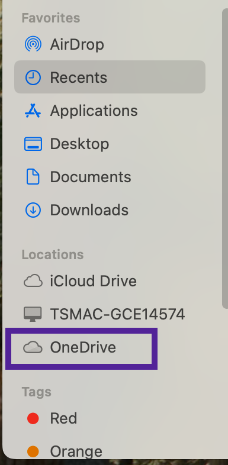Select the Recents clock icon
The width and height of the screenshot is (228, 465).
click(33, 77)
